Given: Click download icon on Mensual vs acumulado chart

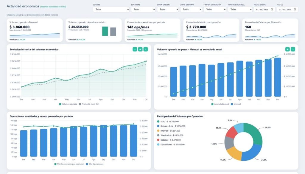Looking at the screenshot, I should (293, 49).
